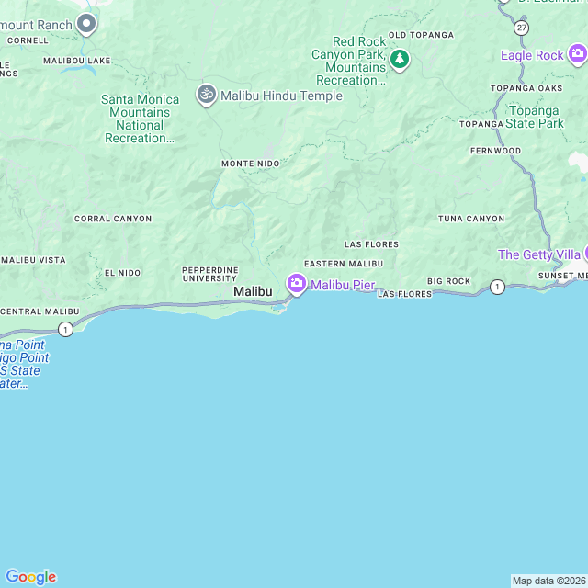Click the Fernwood label
Viewport: 588px width, 588px height.
495,151
